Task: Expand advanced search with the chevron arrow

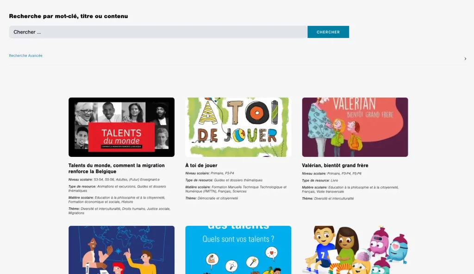Action: coord(465,59)
